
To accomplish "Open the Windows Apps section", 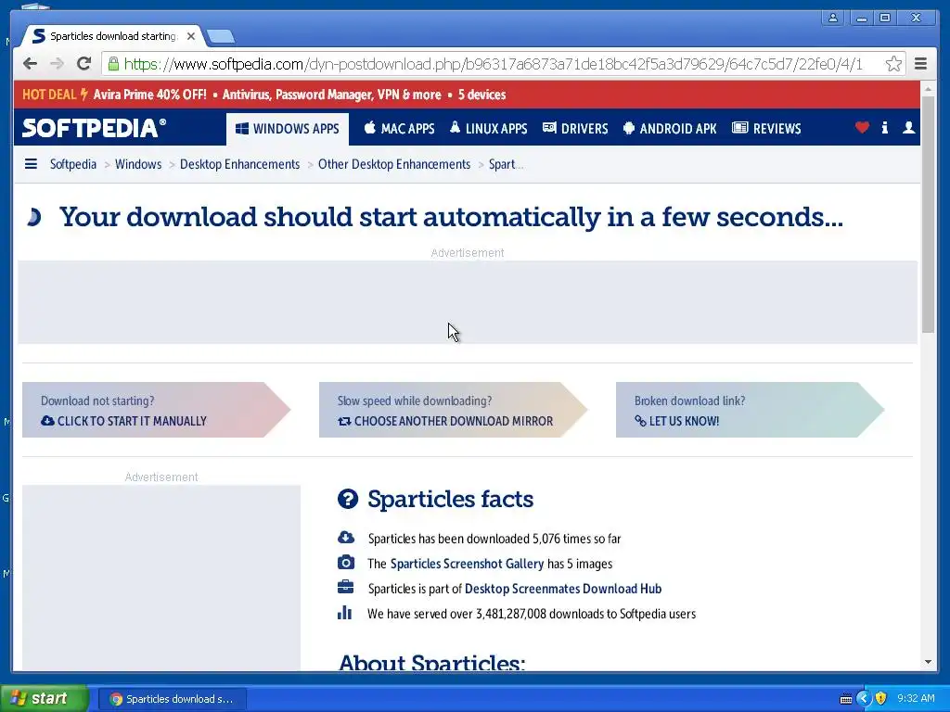I will (x=288, y=129).
